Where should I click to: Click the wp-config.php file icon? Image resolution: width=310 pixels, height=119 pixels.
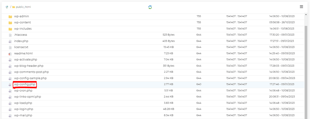(x=10, y=85)
